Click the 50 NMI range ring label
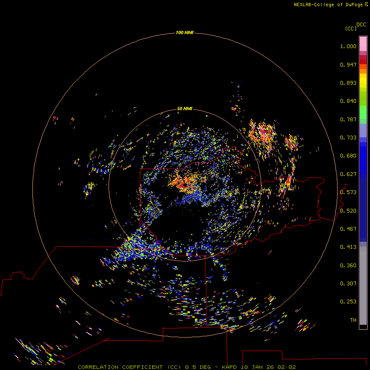The image size is (370, 370). (185, 109)
